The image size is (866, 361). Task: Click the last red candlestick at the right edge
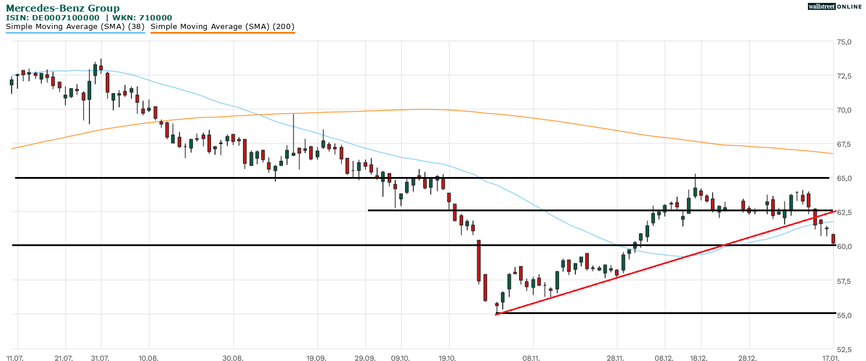pyautogui.click(x=833, y=239)
